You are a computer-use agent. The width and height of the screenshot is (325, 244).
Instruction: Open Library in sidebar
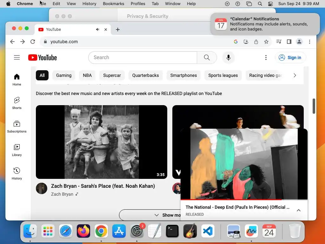17,150
